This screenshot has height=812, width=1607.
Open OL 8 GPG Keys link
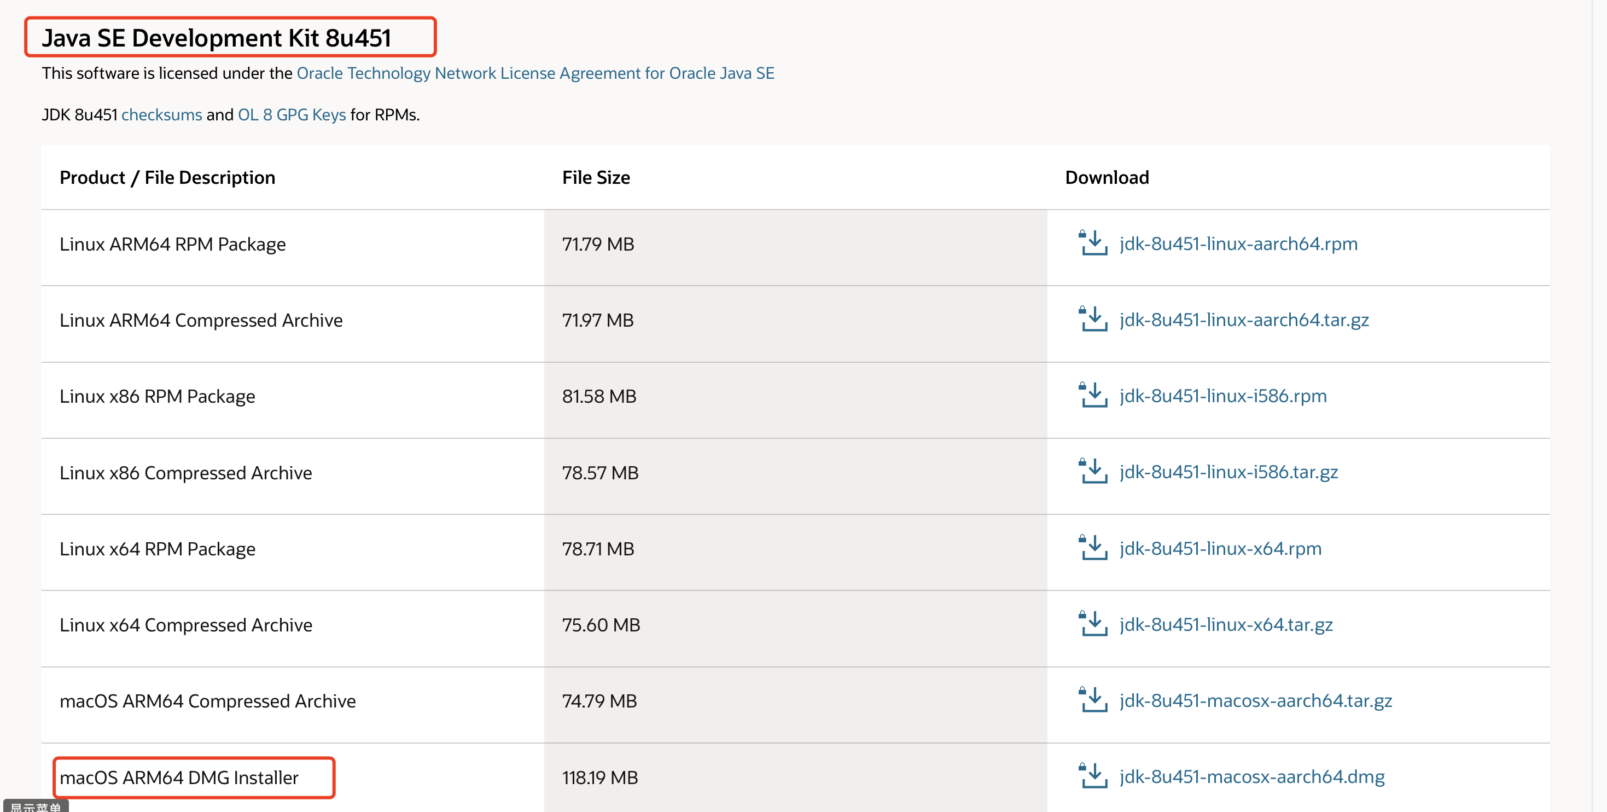[x=292, y=115]
